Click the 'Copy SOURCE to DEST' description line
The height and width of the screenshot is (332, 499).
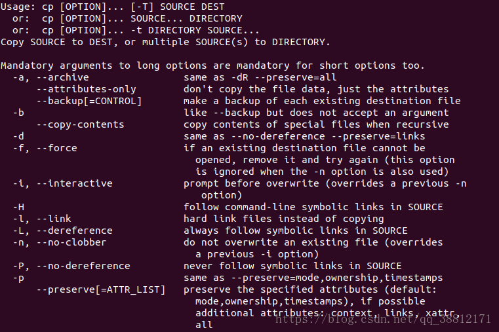(x=165, y=42)
